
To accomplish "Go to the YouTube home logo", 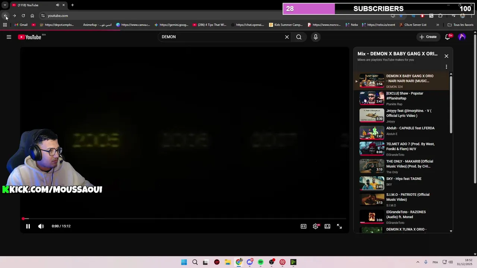I will 29,37.
